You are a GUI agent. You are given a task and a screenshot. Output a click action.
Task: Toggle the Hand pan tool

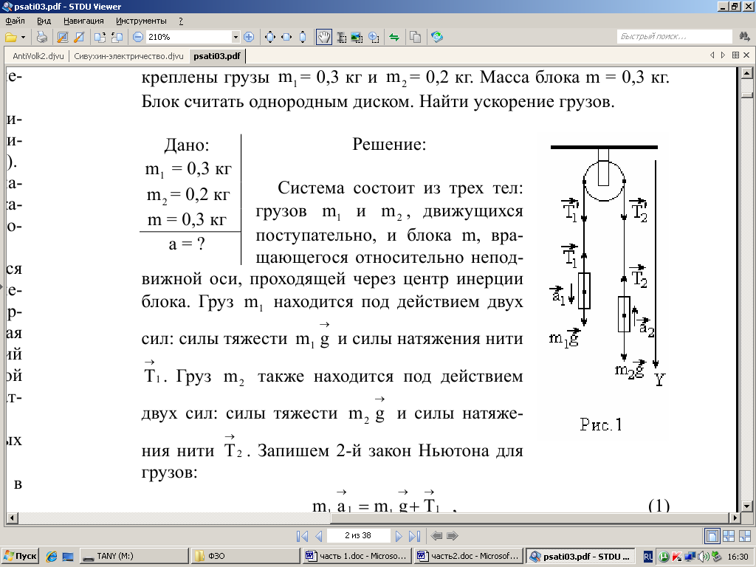[324, 37]
